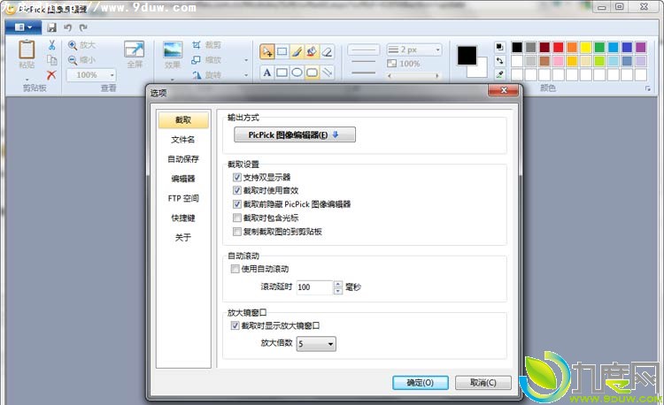Screen dimensions: 664x405
Task: Select the 快捷键 options tab
Action: point(183,218)
